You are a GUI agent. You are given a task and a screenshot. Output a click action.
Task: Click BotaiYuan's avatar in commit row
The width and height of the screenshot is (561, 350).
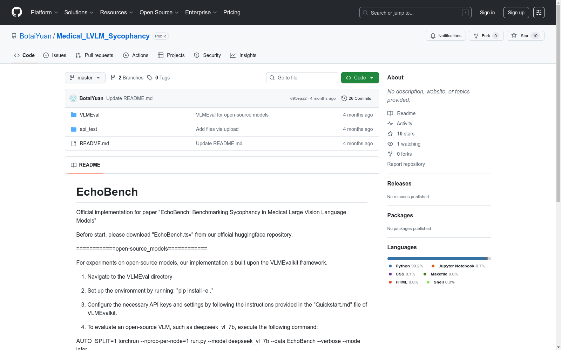pos(73,98)
